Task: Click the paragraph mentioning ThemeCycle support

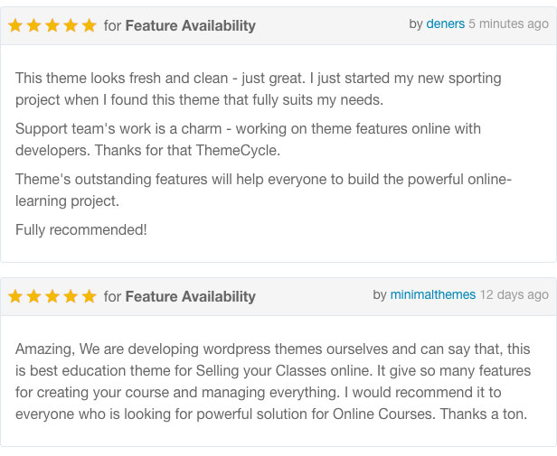Action: coord(248,139)
